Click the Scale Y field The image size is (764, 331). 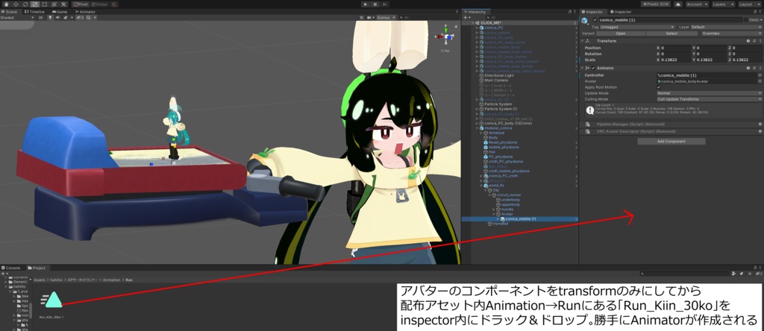(710, 60)
